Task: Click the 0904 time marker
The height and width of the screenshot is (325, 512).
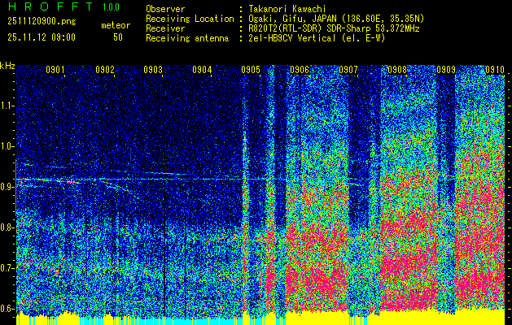Action: coord(202,69)
